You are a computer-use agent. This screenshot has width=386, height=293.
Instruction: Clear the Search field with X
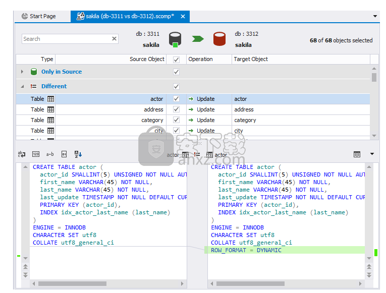tap(114, 39)
